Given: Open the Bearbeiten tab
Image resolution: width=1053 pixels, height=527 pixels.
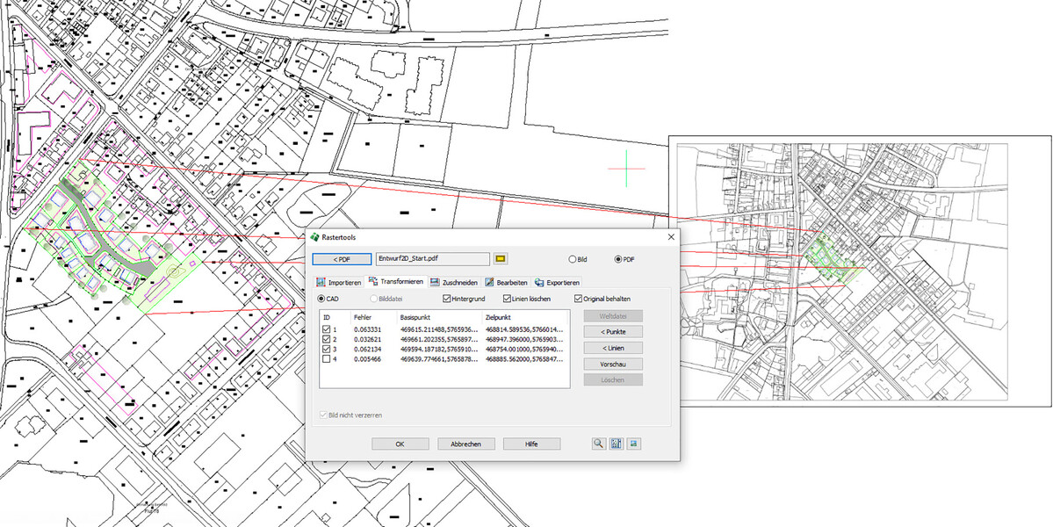Looking at the screenshot, I should [x=507, y=283].
